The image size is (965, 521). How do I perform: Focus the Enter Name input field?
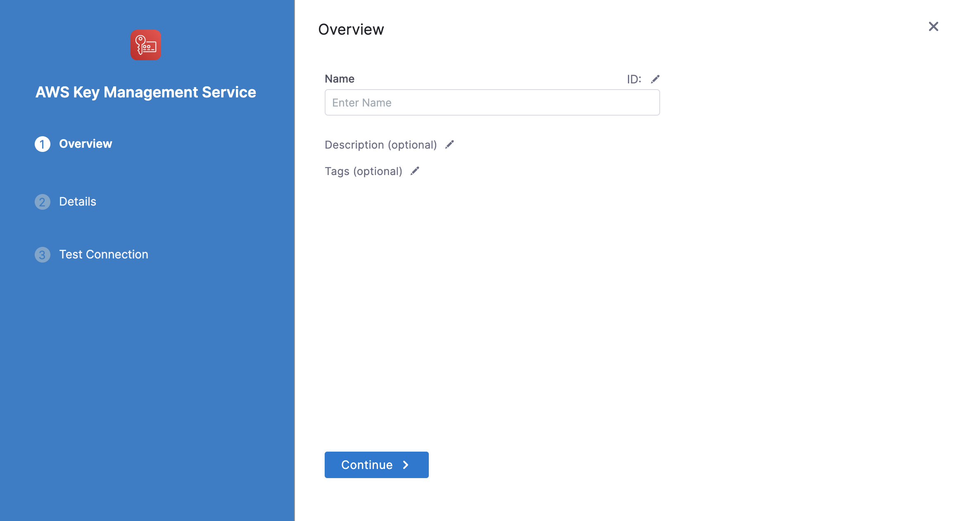492,102
